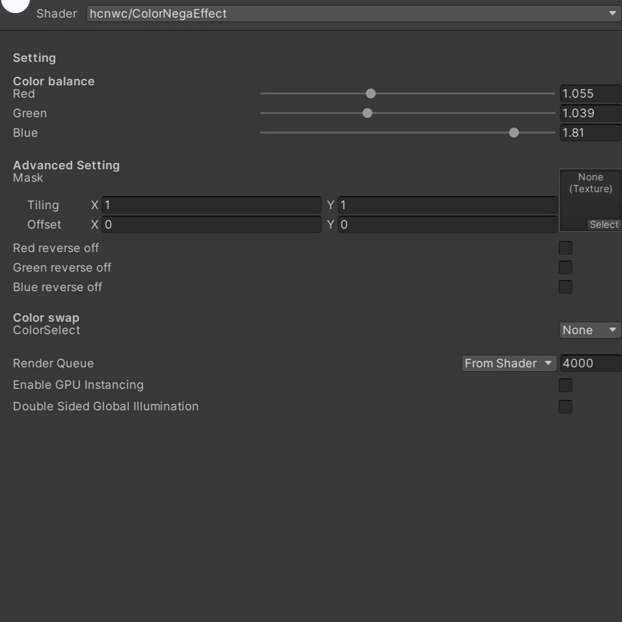Click the Render Queue label
The width and height of the screenshot is (622, 622).
pyautogui.click(x=53, y=363)
